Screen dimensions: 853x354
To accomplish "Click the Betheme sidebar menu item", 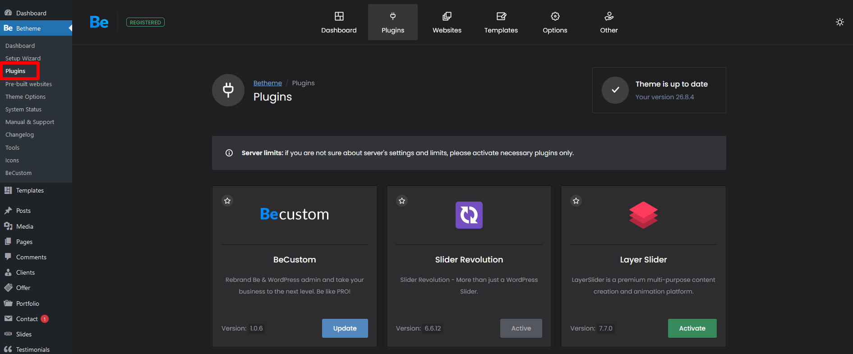I will point(36,28).
